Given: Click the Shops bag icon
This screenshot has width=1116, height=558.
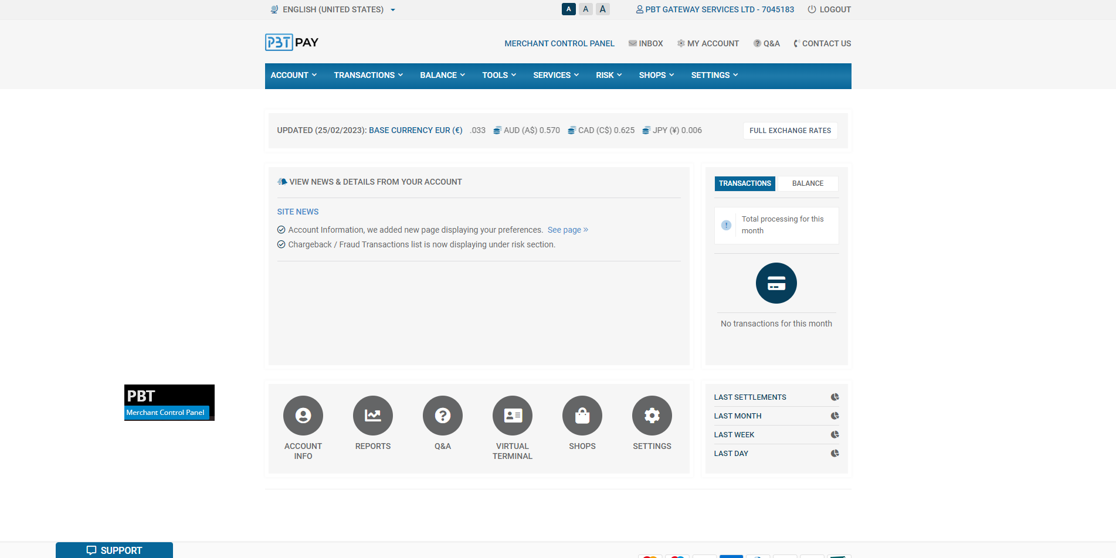Looking at the screenshot, I should tap(582, 415).
